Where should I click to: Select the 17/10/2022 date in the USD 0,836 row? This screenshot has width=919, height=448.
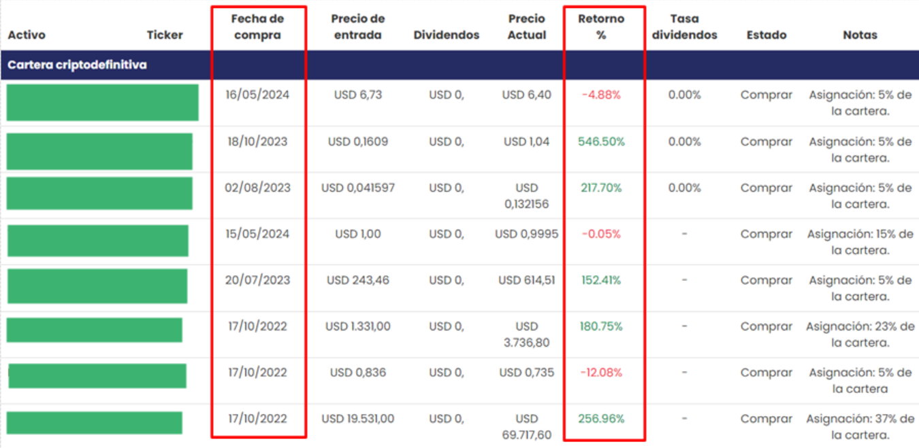tap(258, 373)
